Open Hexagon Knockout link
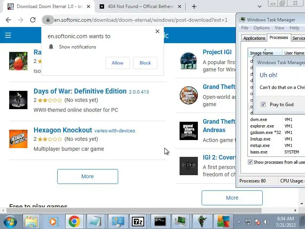 [x=63, y=130]
